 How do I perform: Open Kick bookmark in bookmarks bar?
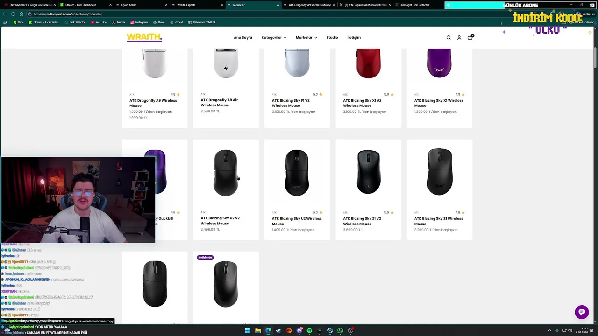tap(18, 22)
